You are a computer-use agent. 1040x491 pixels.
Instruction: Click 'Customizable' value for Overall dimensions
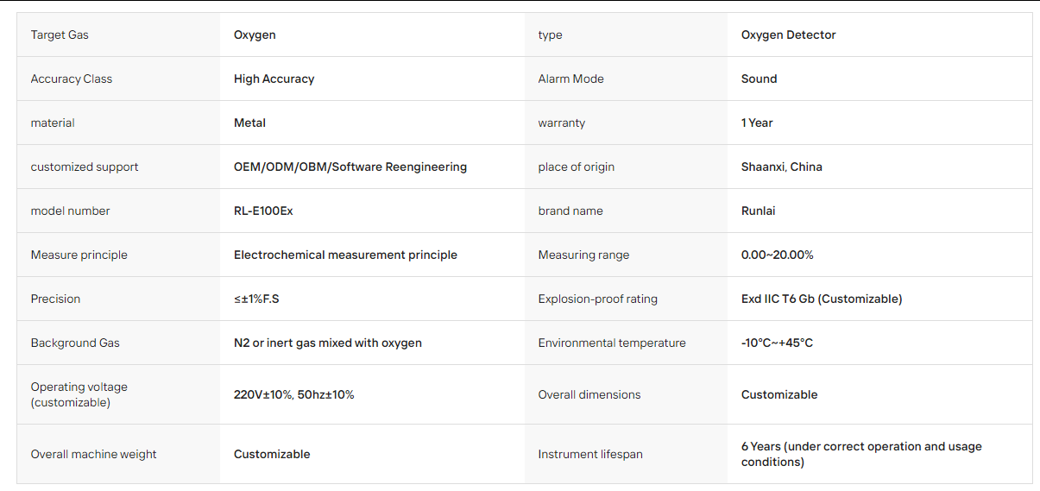pos(779,395)
